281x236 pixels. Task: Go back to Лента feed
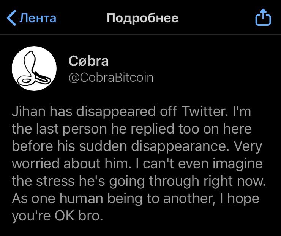pos(32,18)
